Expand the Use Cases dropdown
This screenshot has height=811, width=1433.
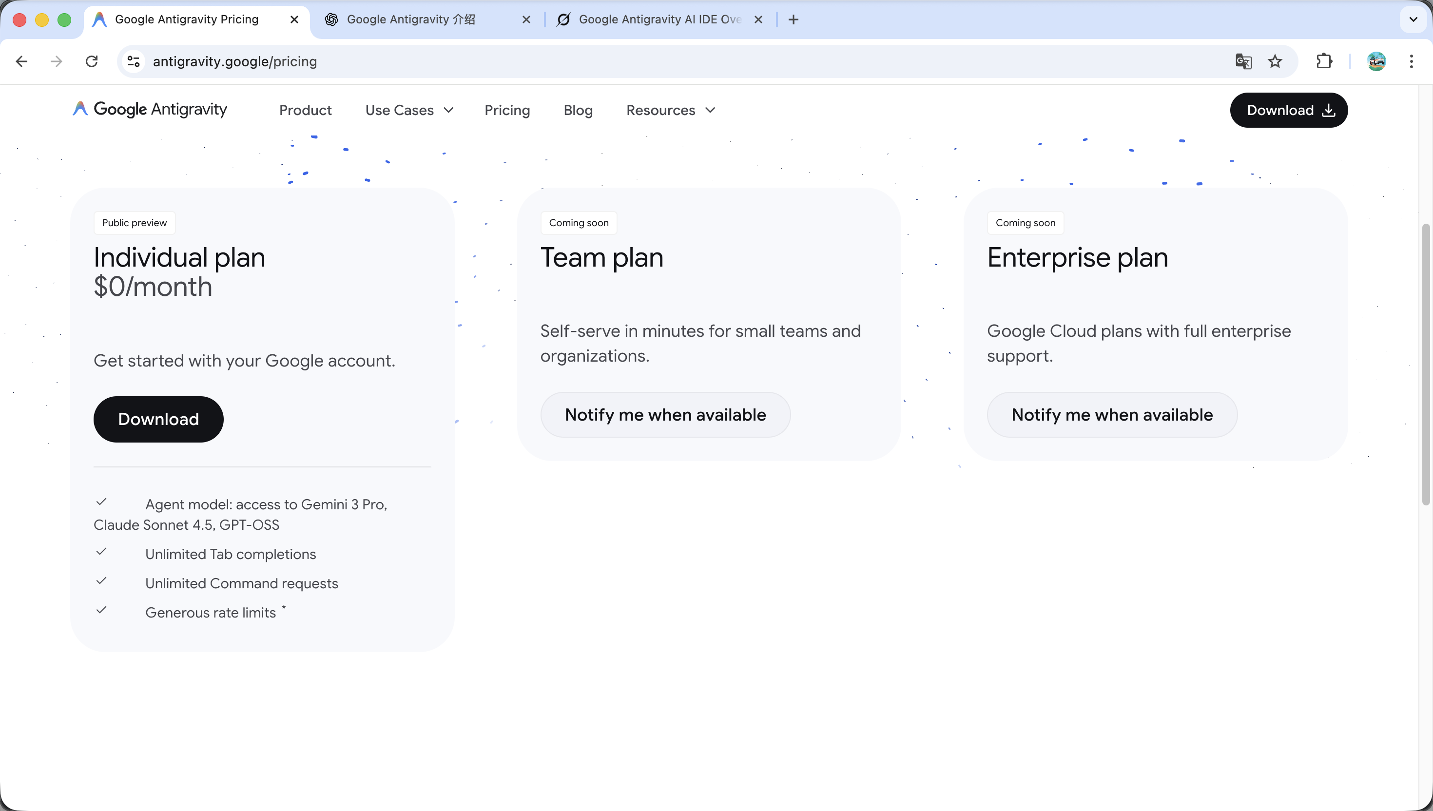409,110
